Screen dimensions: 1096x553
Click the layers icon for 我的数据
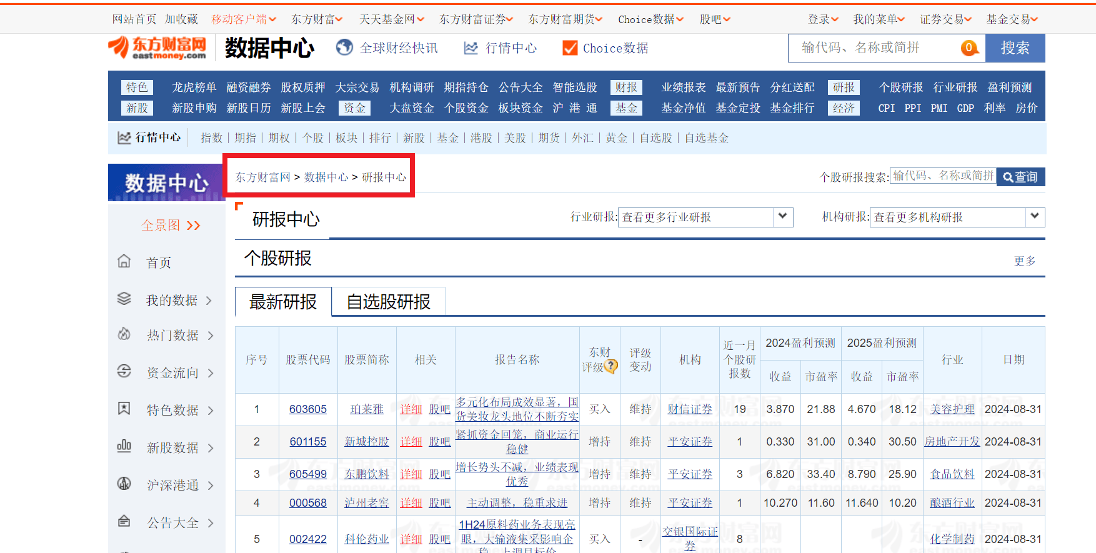tap(124, 299)
